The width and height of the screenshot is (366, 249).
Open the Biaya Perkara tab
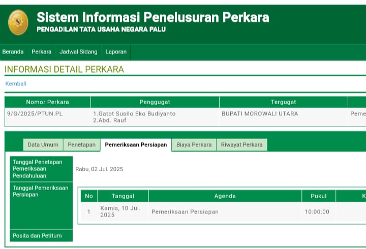[x=194, y=145]
